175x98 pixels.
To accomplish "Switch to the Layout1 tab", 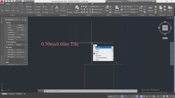I will point(11,94).
